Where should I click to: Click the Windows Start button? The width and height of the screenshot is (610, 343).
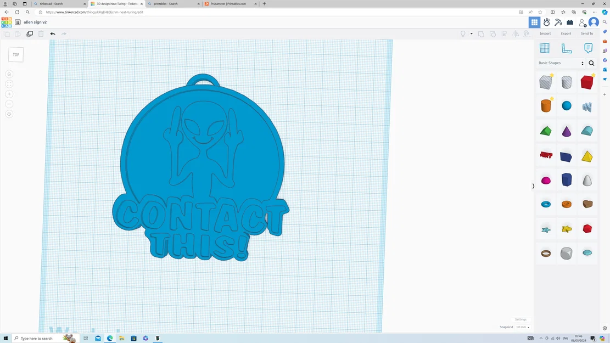tap(5, 338)
